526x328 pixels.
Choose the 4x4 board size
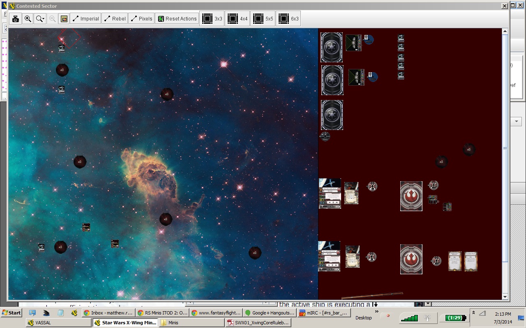238,19
